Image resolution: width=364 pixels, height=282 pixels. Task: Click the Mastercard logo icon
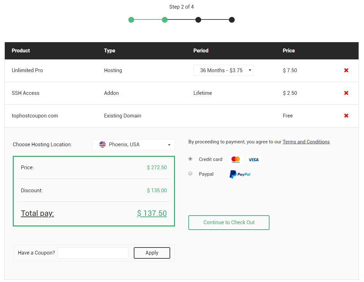point(235,159)
